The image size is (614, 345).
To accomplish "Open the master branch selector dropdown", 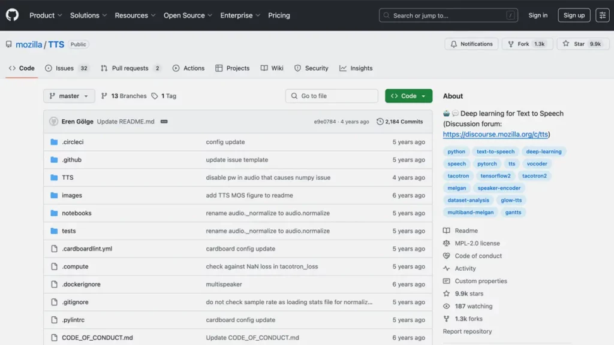I will 69,96.
